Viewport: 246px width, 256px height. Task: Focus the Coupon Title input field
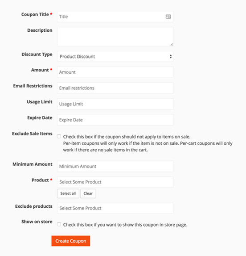click(x=115, y=17)
